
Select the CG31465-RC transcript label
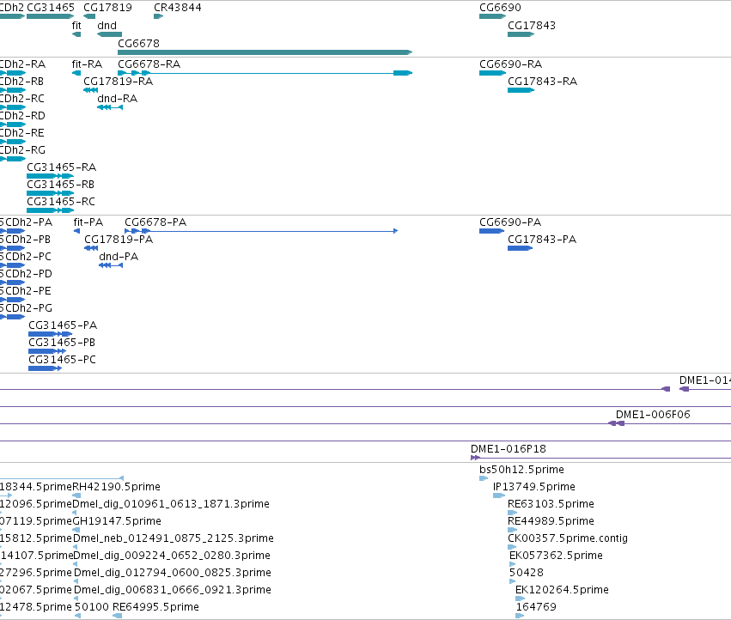click(61, 202)
